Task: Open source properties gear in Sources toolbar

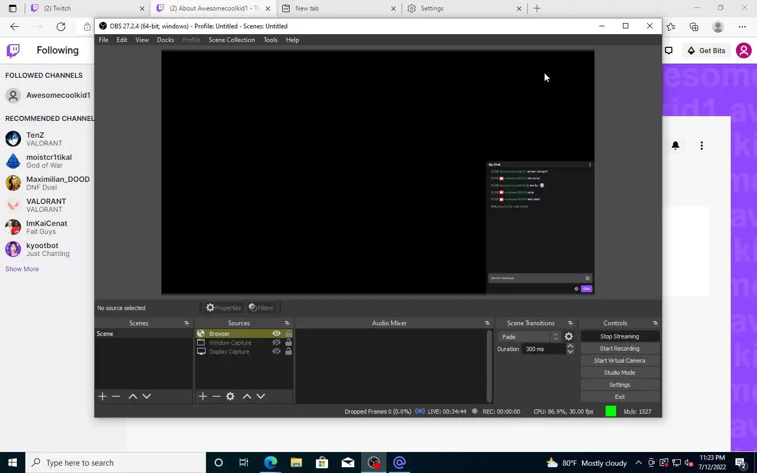Action: coord(230,396)
